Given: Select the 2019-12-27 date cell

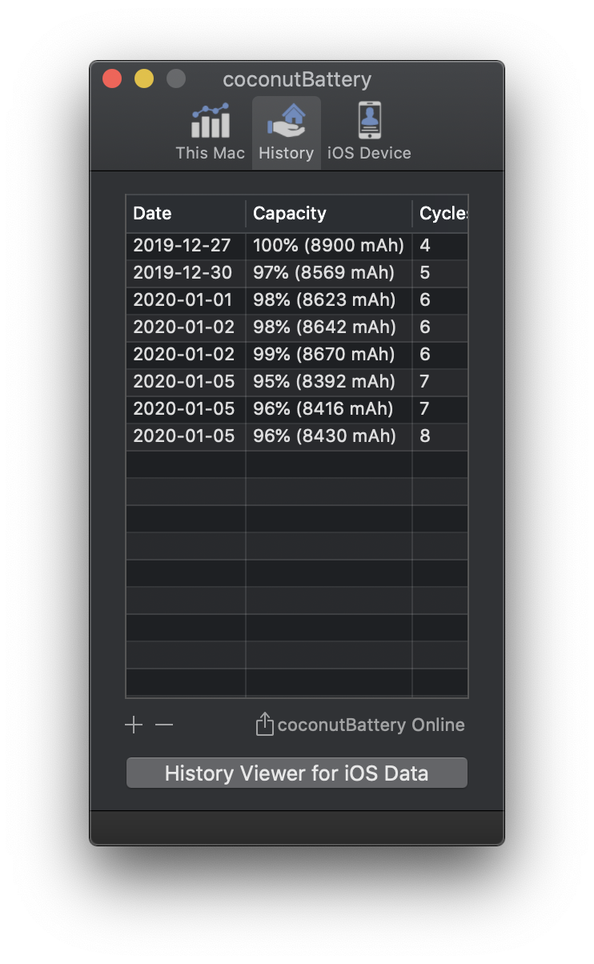Looking at the screenshot, I should pos(186,246).
